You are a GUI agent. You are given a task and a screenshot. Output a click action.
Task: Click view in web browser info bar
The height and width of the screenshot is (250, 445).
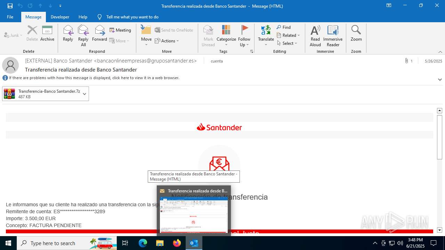(94, 78)
